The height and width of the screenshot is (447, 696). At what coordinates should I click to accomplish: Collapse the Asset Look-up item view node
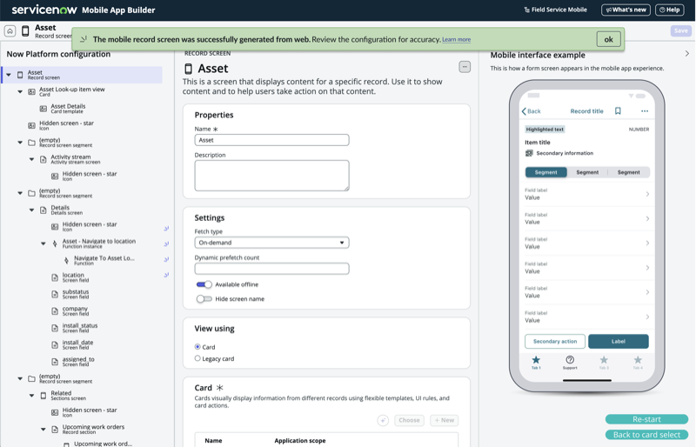click(x=20, y=92)
